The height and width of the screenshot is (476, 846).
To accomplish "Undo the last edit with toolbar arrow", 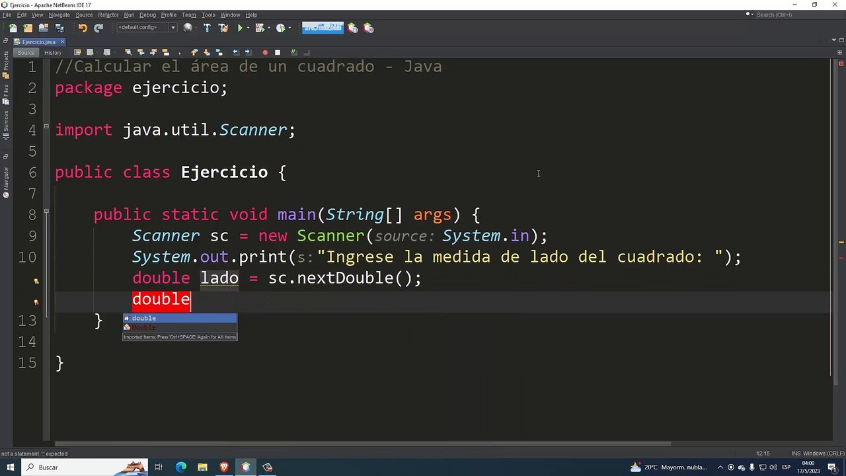I will (x=83, y=28).
